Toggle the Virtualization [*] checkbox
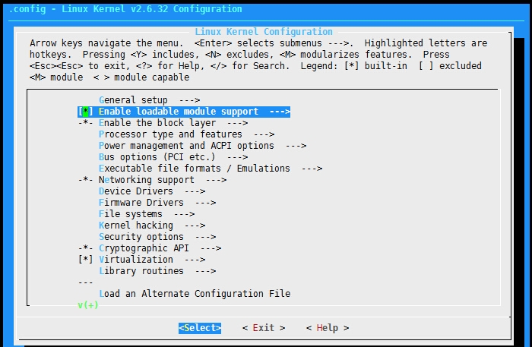Screen dimensions: 532x347 click(85, 260)
